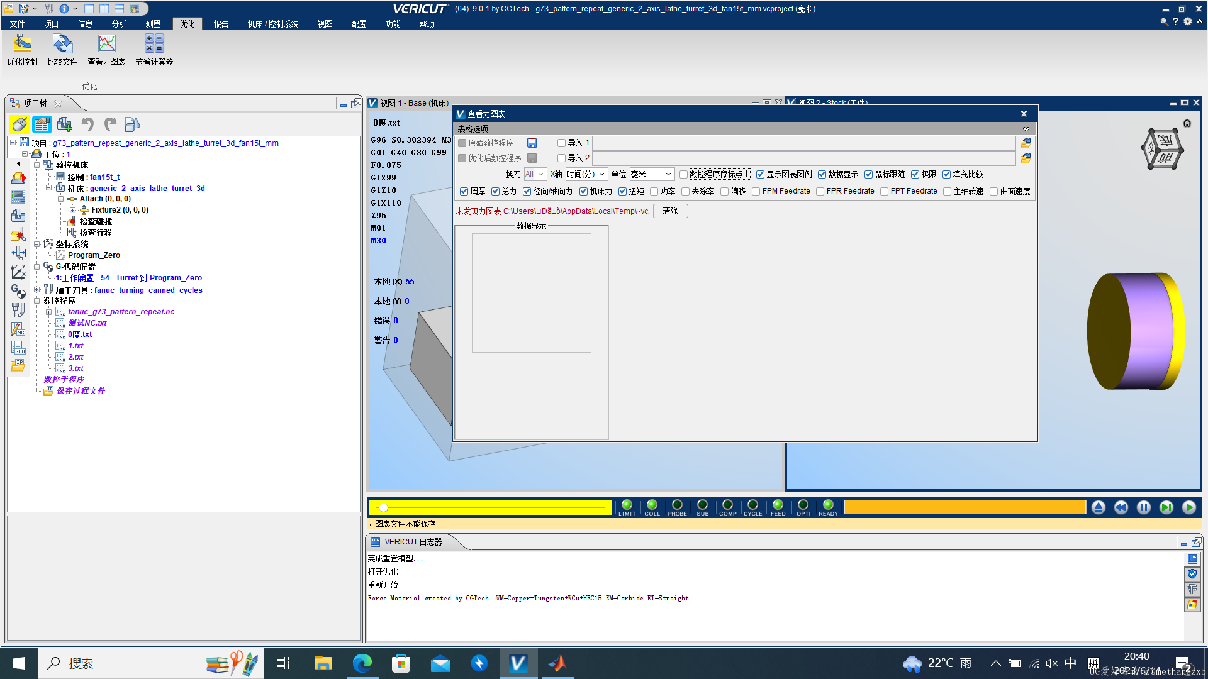Uncheck the 显示图表图例 checkbox
This screenshot has width=1208, height=679.
(760, 175)
